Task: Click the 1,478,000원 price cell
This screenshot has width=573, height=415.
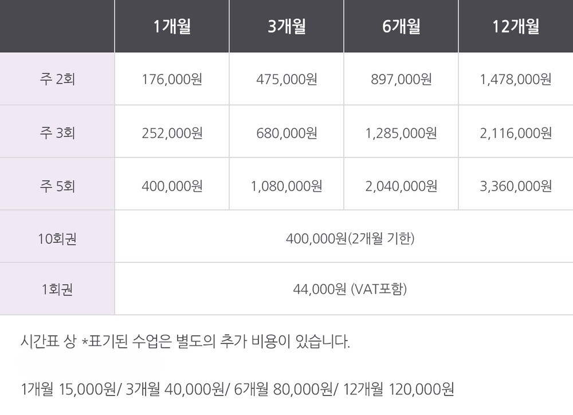Action: tap(516, 79)
